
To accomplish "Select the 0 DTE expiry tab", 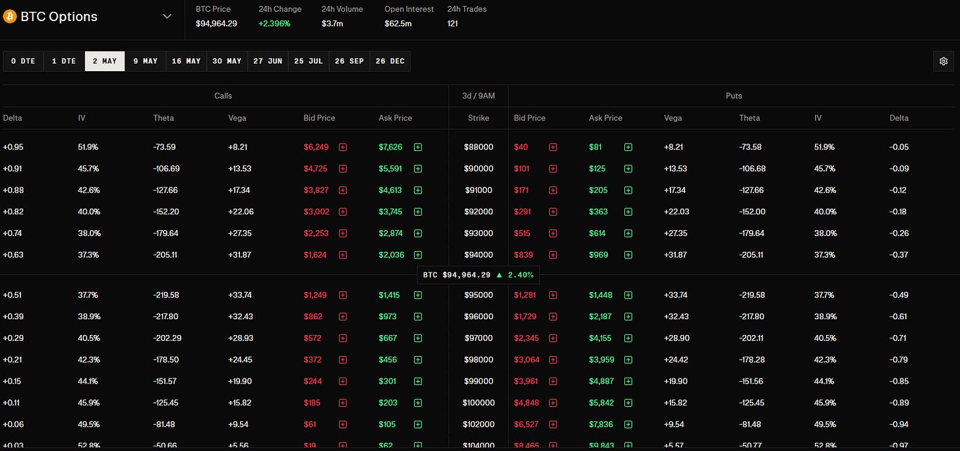I will [x=23, y=61].
